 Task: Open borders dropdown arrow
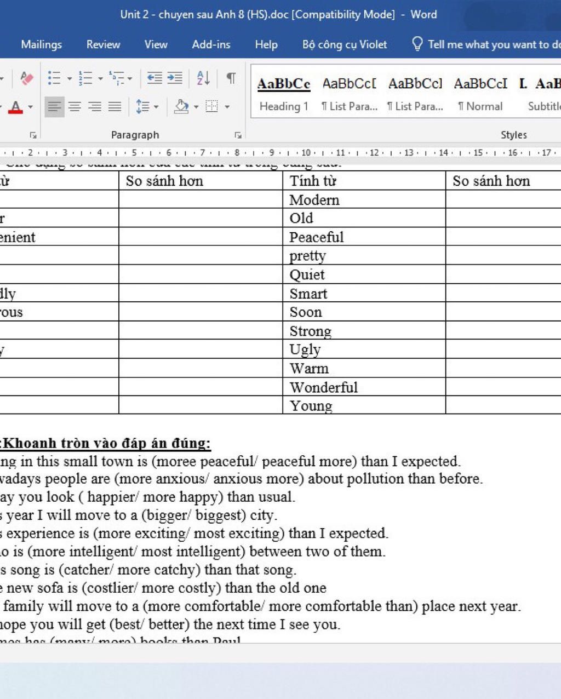pos(227,107)
